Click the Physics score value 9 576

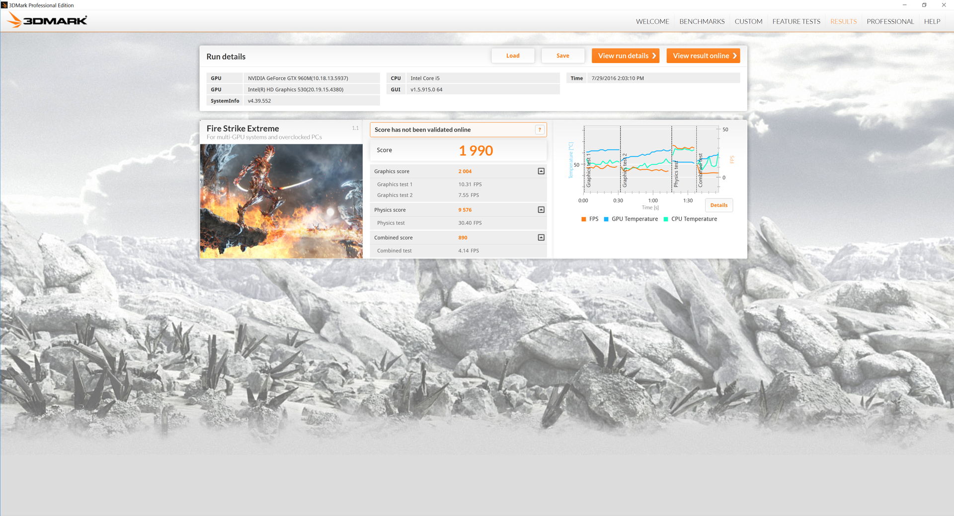465,210
